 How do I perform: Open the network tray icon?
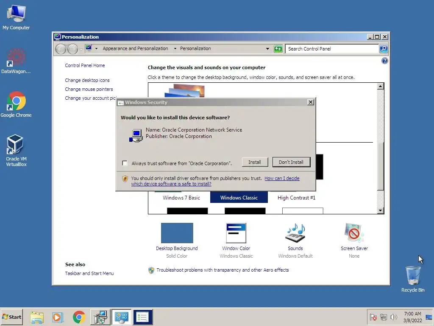pos(383,317)
